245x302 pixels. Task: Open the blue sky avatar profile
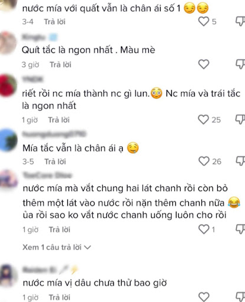tap(8, 140)
